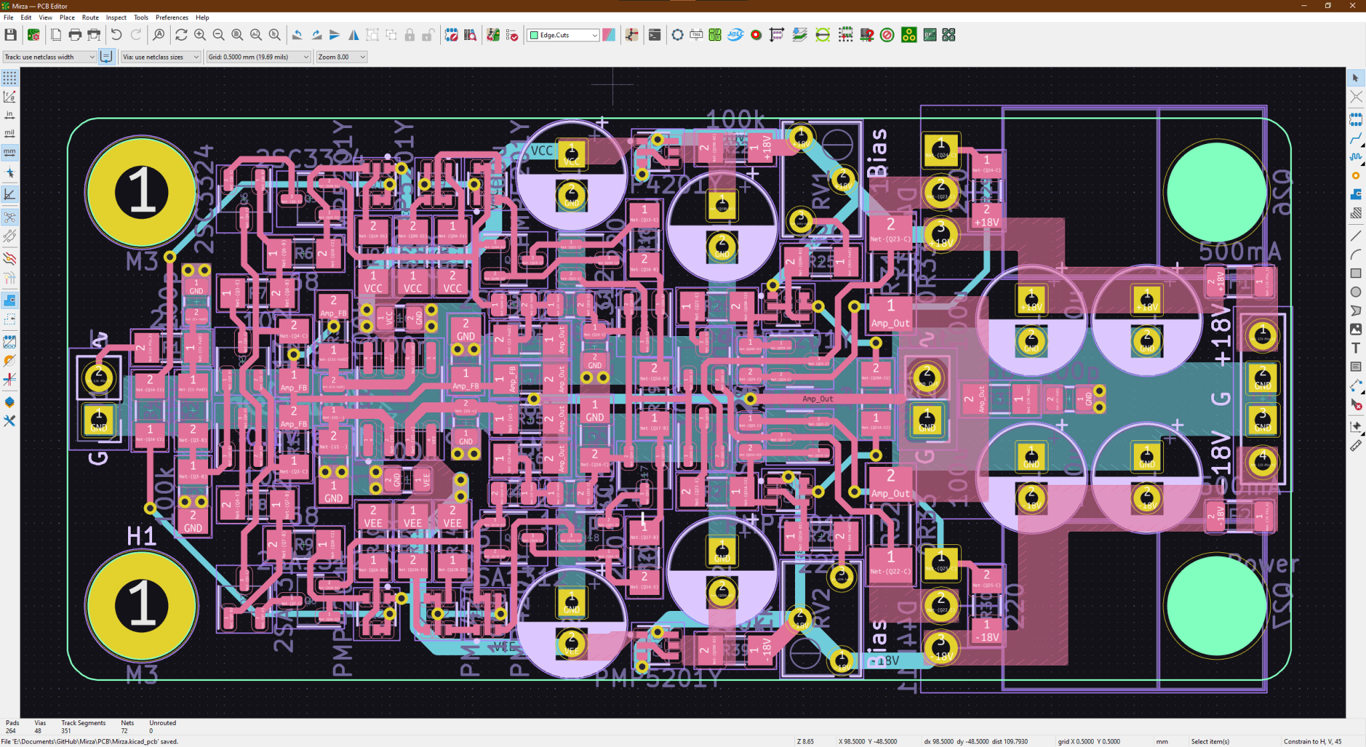Rotate selection counterclockwise
Image resolution: width=1366 pixels, height=747 pixels.
pos(297,35)
